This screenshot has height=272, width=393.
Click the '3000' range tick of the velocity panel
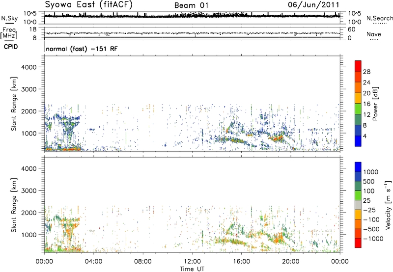(x=29, y=190)
